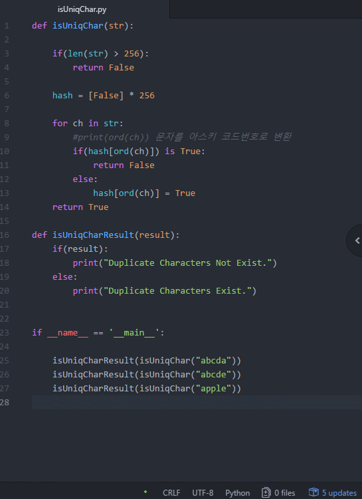Click the 'Duplicate Characters Exist.' print line
362x499 pixels.
pyautogui.click(x=165, y=291)
